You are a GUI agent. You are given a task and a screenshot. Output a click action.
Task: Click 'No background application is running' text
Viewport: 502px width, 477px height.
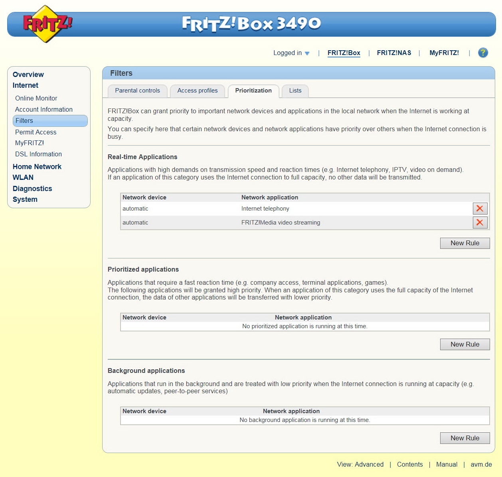305,420
